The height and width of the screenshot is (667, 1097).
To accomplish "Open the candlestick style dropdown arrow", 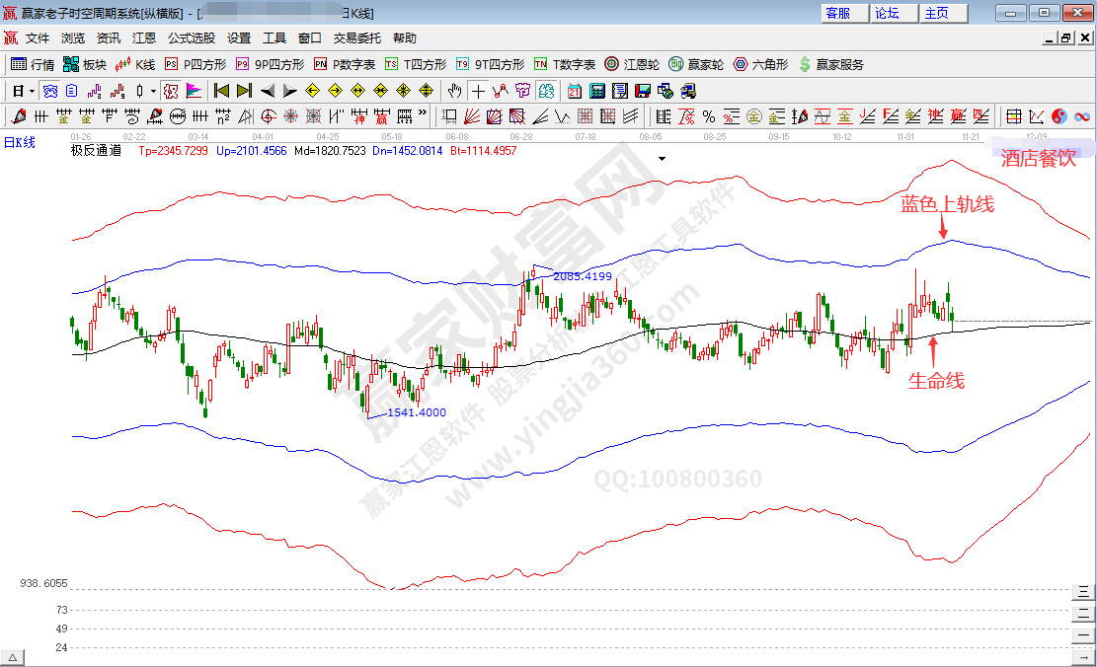I will point(153,91).
